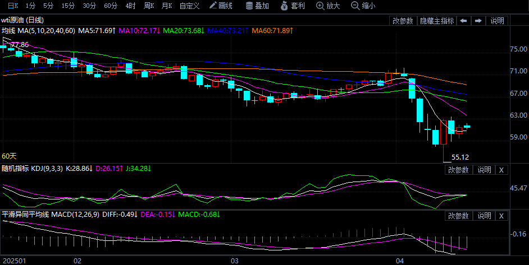Open the 画线 drawing pencil tool
Viewport: 529px width, 265px height.
(220, 6)
